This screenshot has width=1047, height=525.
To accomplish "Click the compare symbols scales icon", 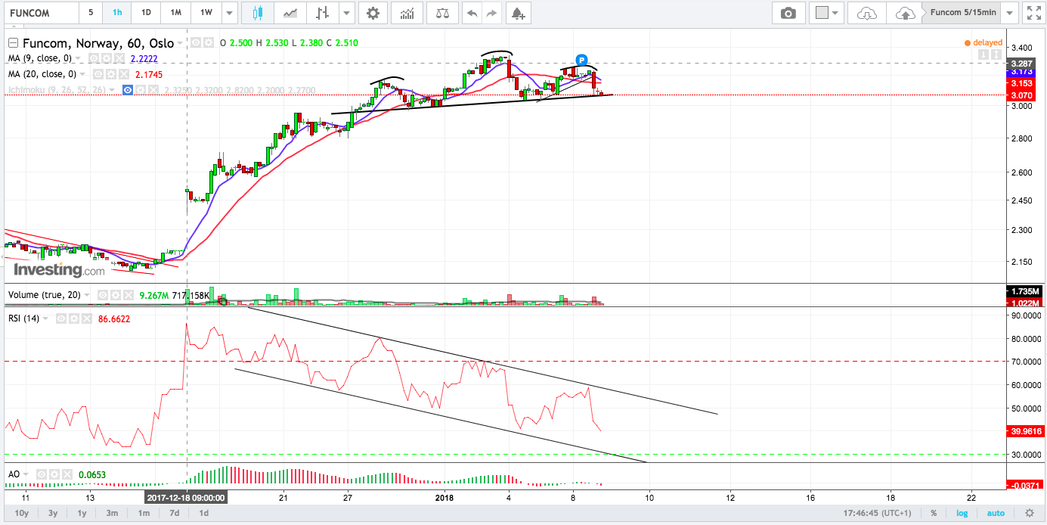I will 441,13.
